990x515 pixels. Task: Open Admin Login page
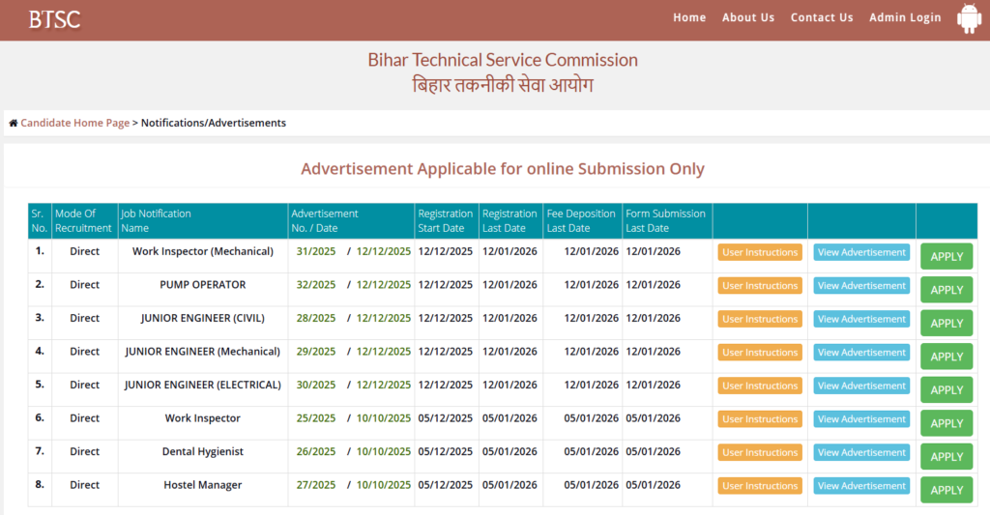point(904,17)
